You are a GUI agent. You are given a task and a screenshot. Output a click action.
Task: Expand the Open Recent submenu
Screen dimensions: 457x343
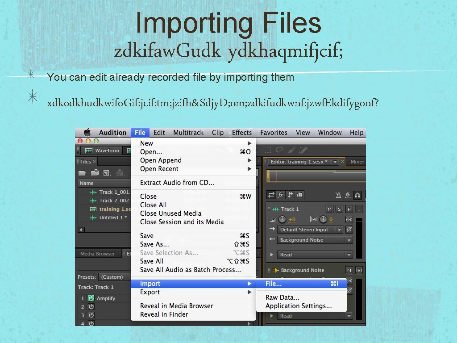(194, 168)
